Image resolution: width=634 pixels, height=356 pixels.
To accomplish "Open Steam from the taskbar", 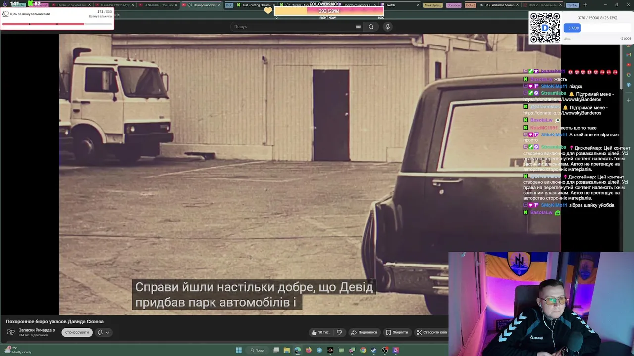I will (x=374, y=350).
